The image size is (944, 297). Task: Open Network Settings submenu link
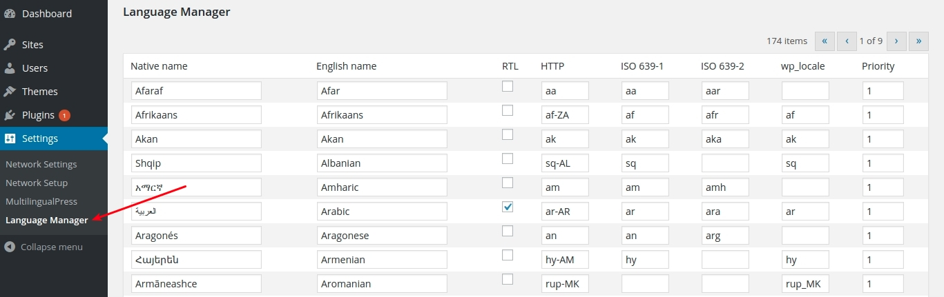pyautogui.click(x=41, y=165)
